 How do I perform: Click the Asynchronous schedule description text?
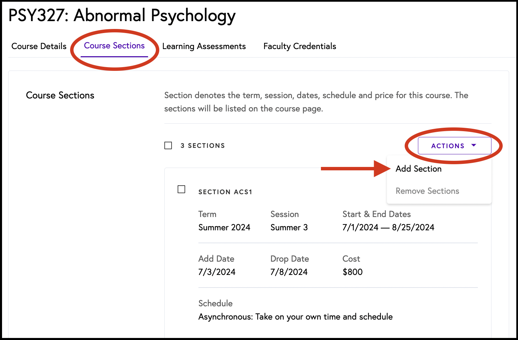(x=295, y=316)
